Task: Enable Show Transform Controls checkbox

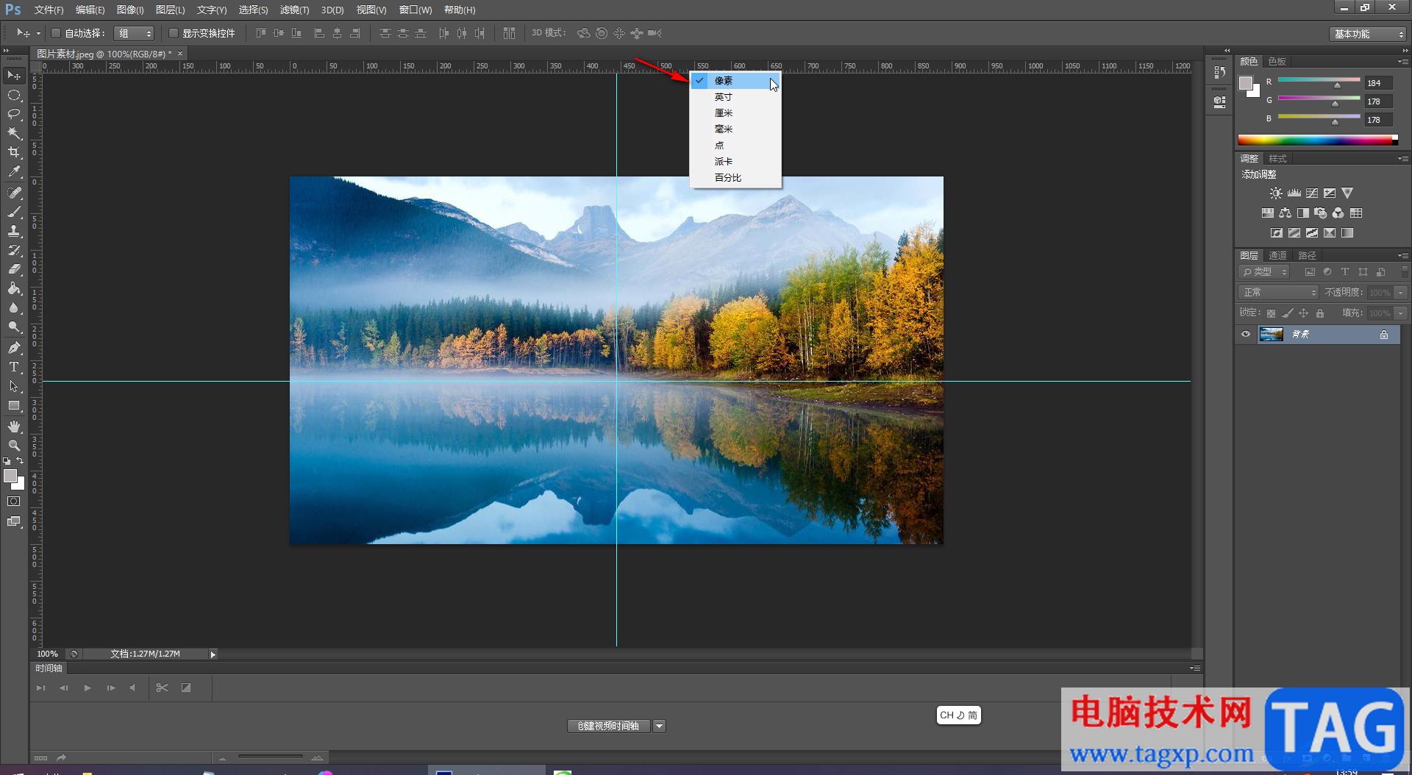Action: (x=174, y=33)
